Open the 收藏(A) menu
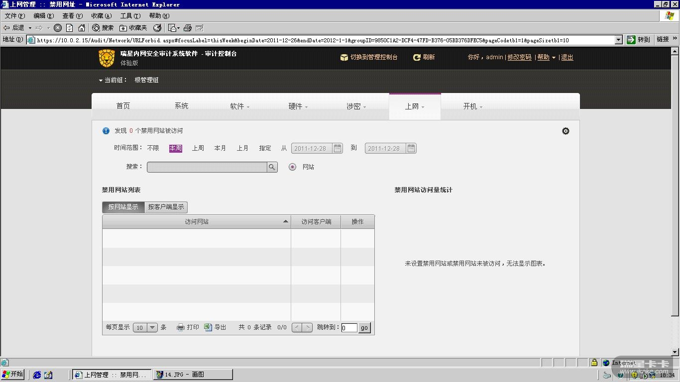 tap(102, 16)
